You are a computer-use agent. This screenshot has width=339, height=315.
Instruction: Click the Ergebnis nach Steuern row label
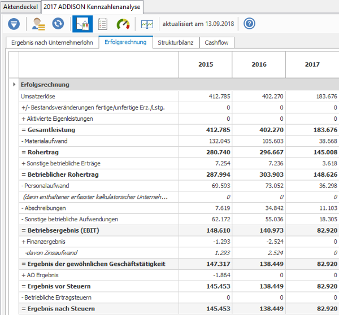[x=58, y=309]
